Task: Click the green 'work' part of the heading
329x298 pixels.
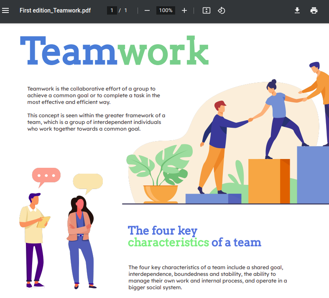Action: pyautogui.click(x=163, y=51)
